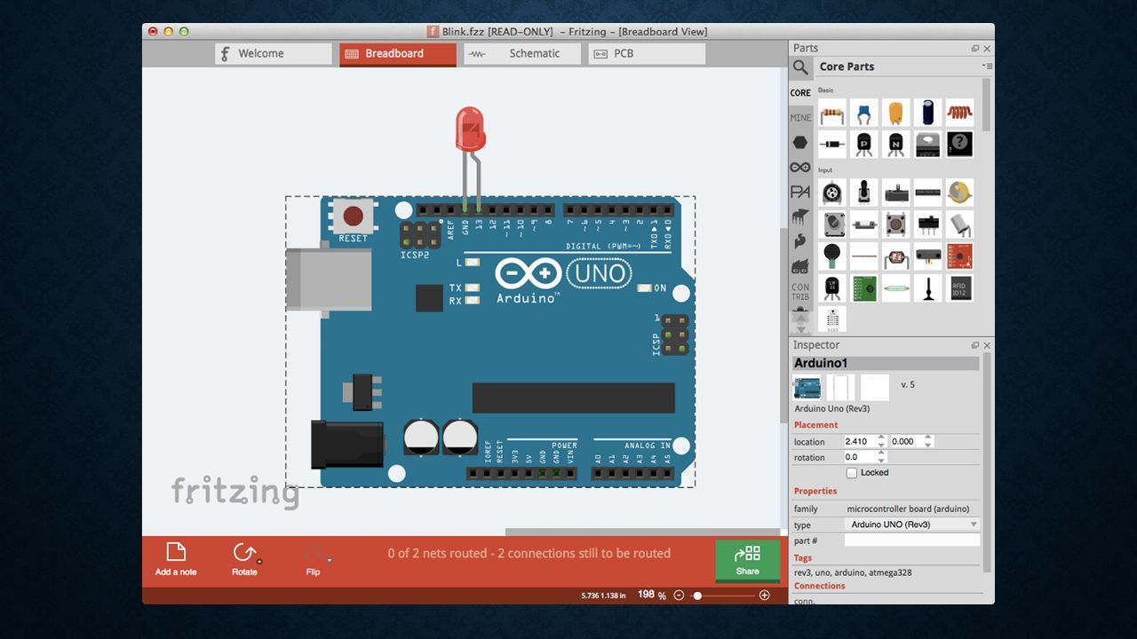This screenshot has width=1137, height=639.
Task: Click the zoom slider handle
Action: [x=697, y=596]
